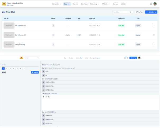Toggle Italic formatting in the essay editor
Viewport: 160px width, 128px height.
[46, 97]
